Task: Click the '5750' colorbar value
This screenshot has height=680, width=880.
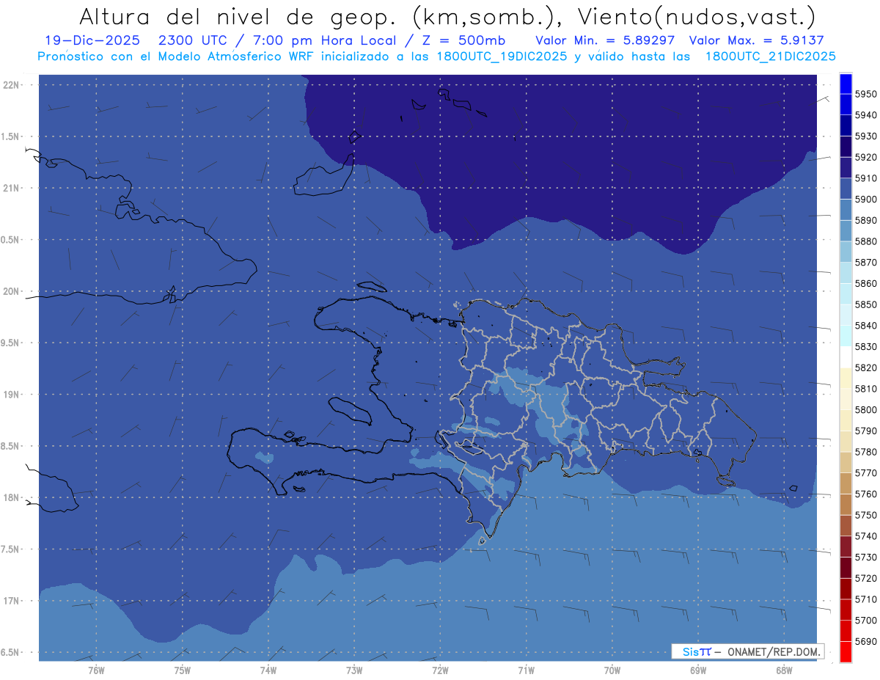Action: pos(865,515)
